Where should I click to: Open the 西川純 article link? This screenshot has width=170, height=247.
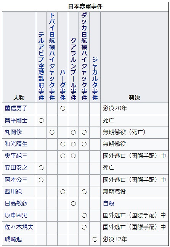click(x=13, y=192)
